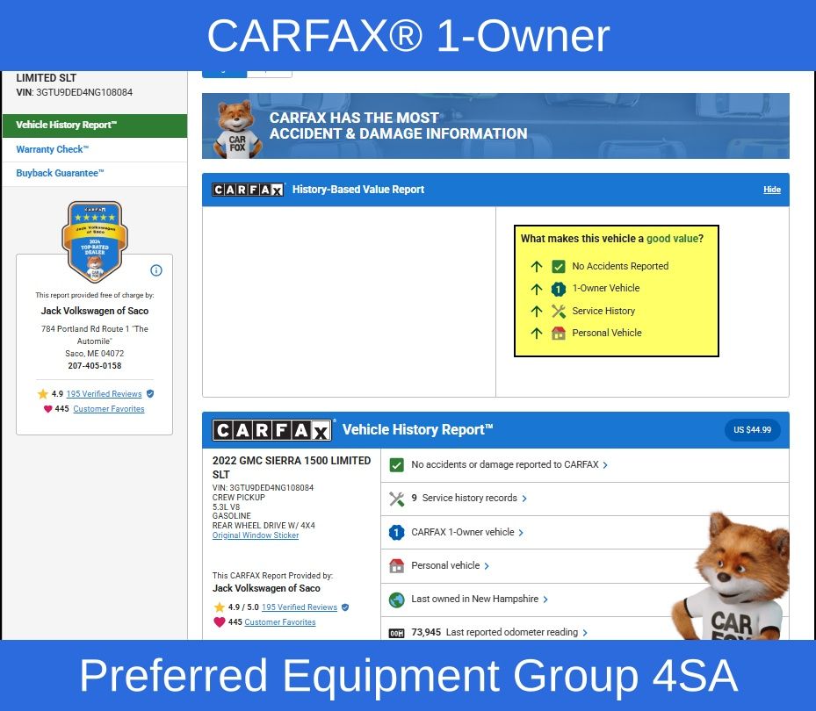Open the Warranty Check tab

[53, 149]
